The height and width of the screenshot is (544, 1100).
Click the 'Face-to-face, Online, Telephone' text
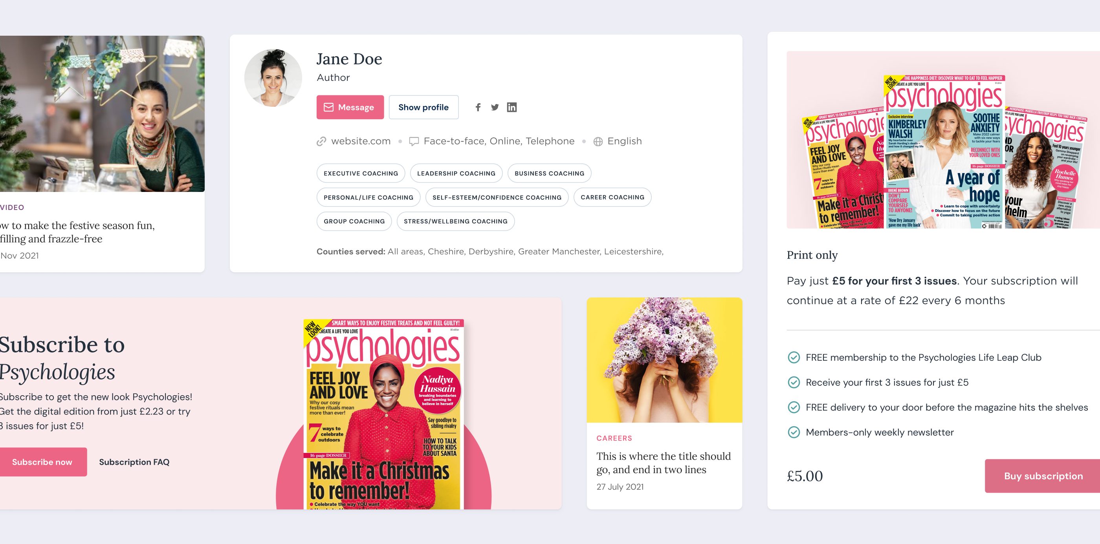pyautogui.click(x=499, y=141)
